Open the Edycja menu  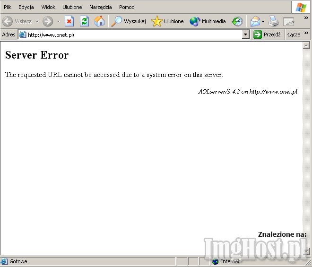click(x=26, y=7)
